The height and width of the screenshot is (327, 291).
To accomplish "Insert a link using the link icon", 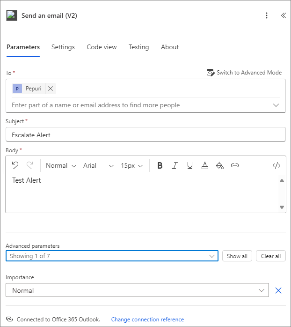I will coord(235,165).
